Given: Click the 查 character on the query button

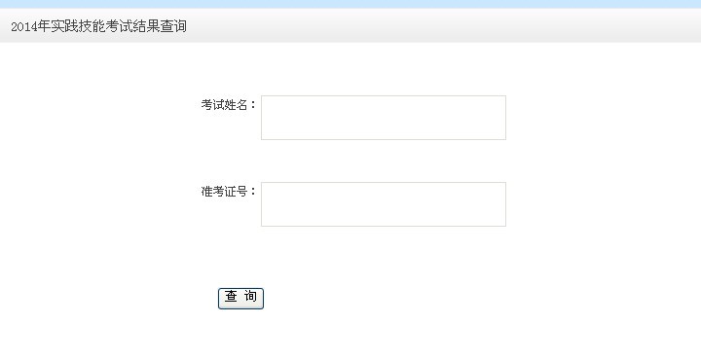Looking at the screenshot, I should [x=231, y=296].
